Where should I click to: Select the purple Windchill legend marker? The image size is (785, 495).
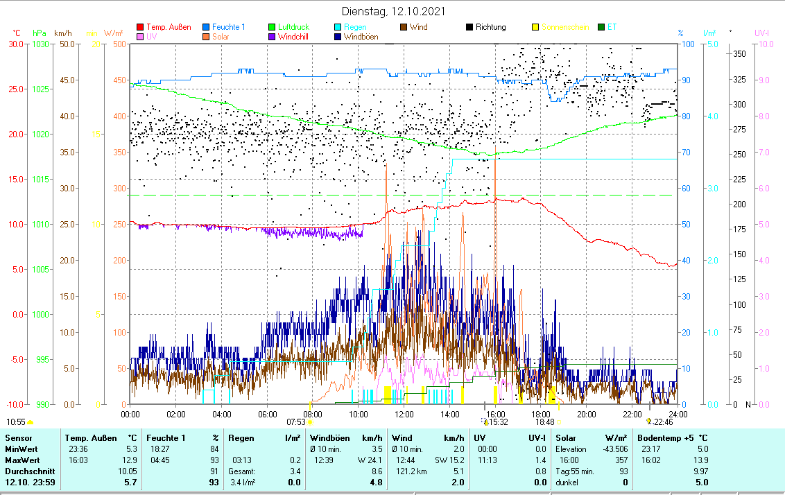tap(273, 37)
